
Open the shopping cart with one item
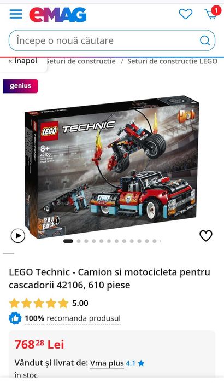click(x=212, y=13)
